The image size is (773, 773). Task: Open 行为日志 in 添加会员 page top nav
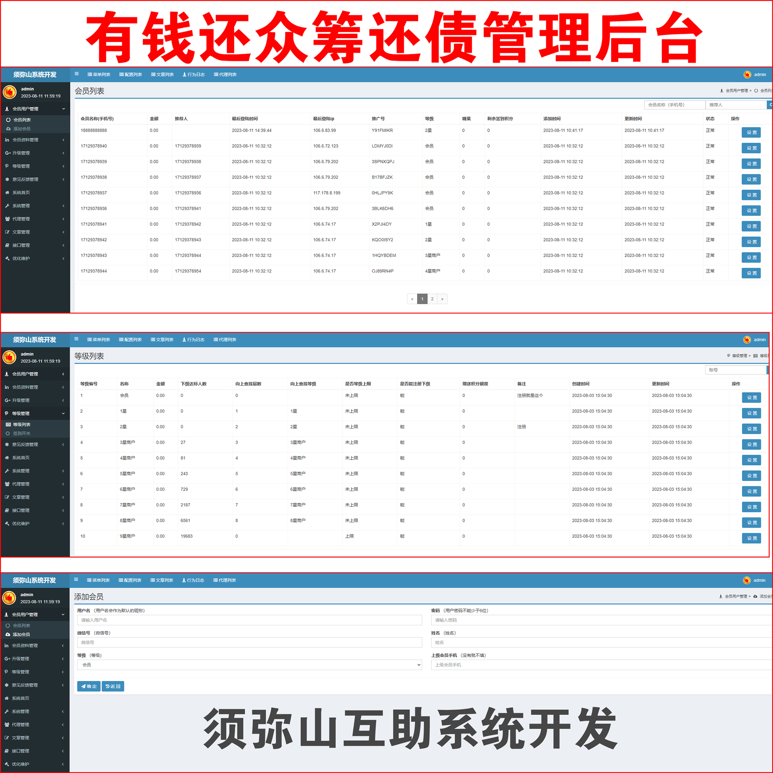coord(193,580)
